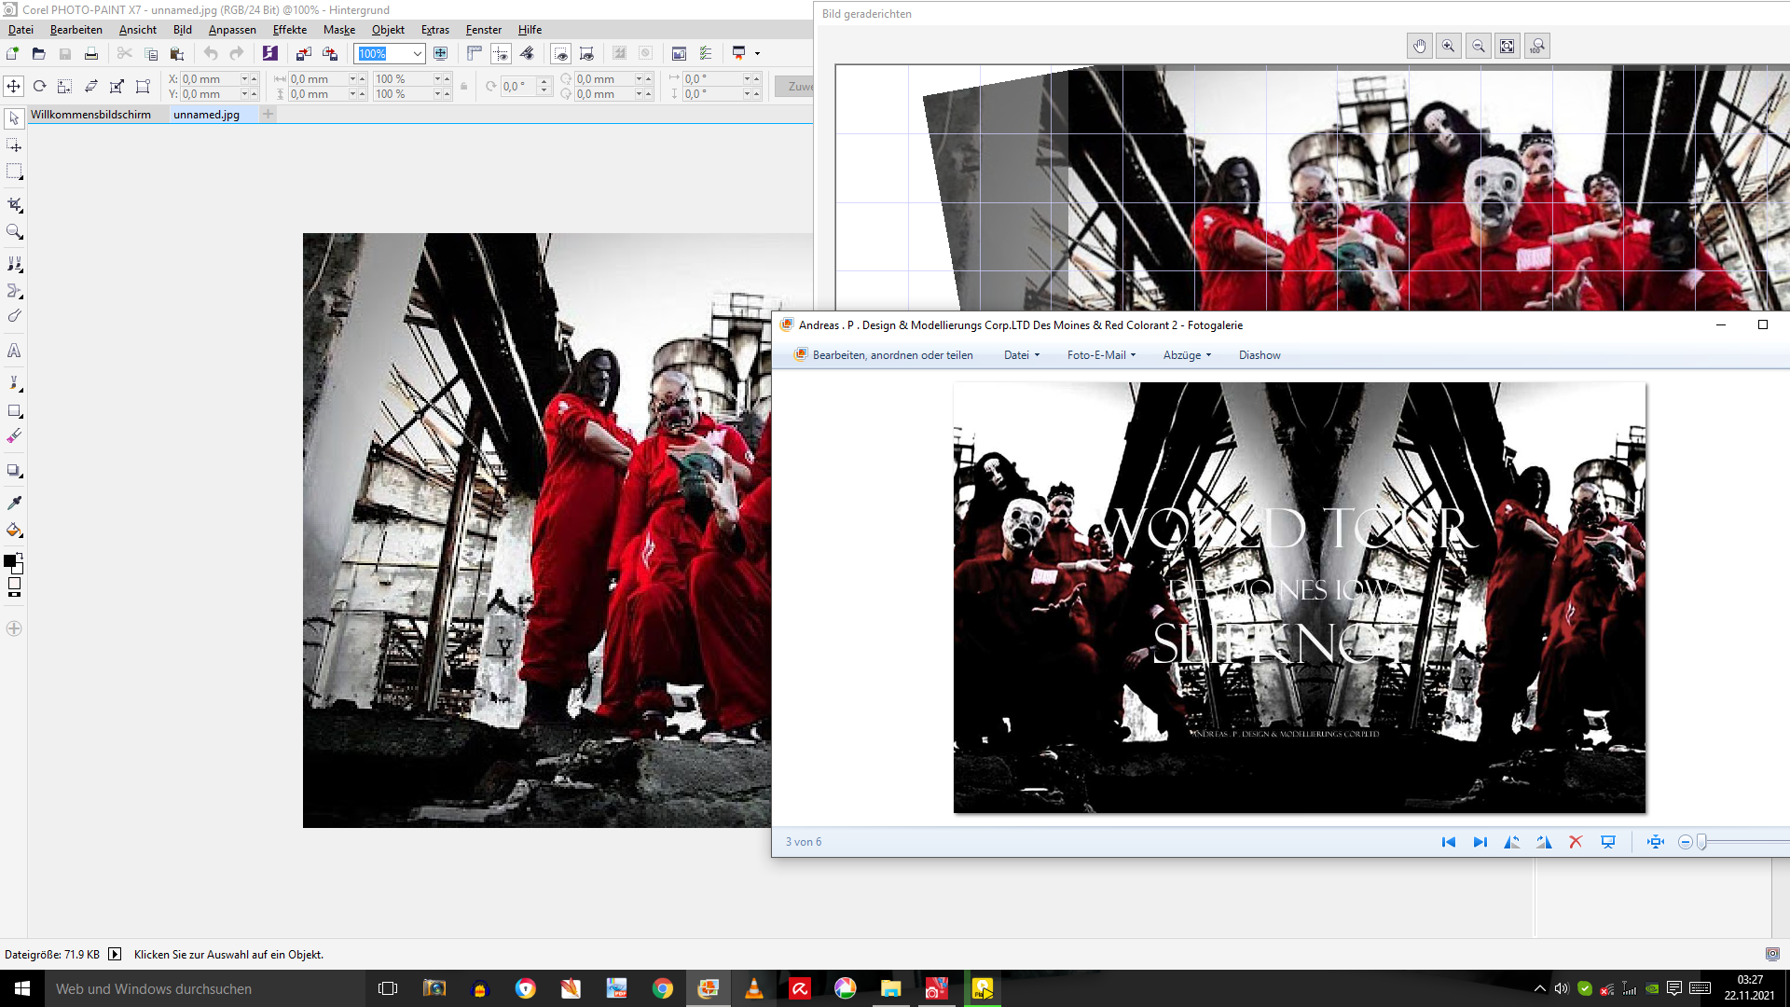Open the Bearbeiten menu
This screenshot has height=1007, width=1790.
coord(76,30)
